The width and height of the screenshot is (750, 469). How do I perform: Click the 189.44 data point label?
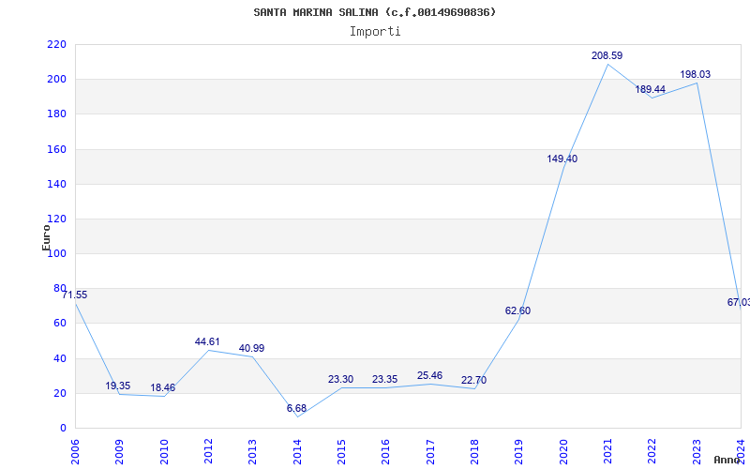[650, 89]
